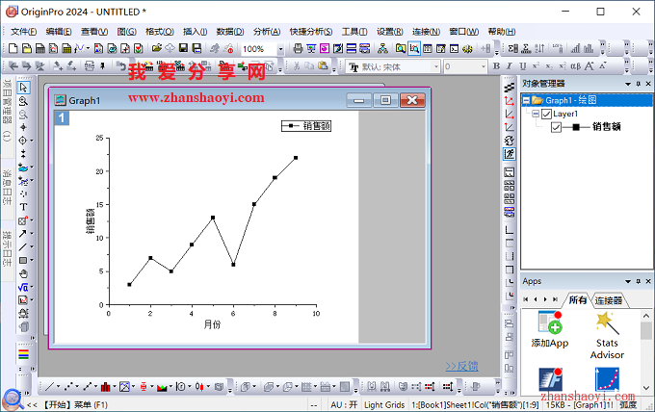Toggle the Layer1 visibility checkbox
Screen dimensions: 655x412
click(x=546, y=114)
